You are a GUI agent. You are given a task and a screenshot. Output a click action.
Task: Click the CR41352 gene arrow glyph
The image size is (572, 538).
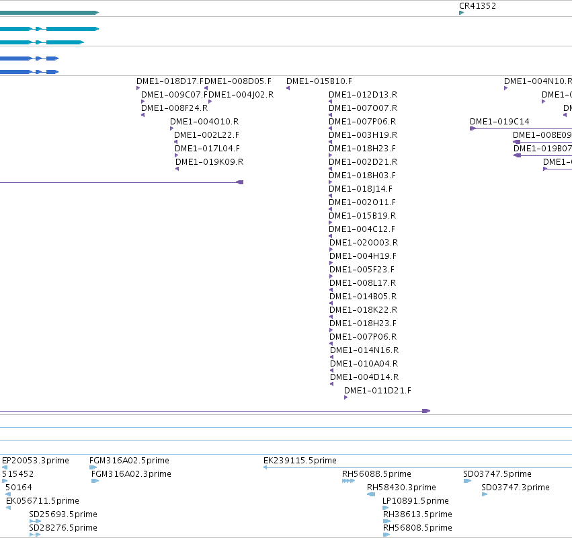tap(461, 13)
